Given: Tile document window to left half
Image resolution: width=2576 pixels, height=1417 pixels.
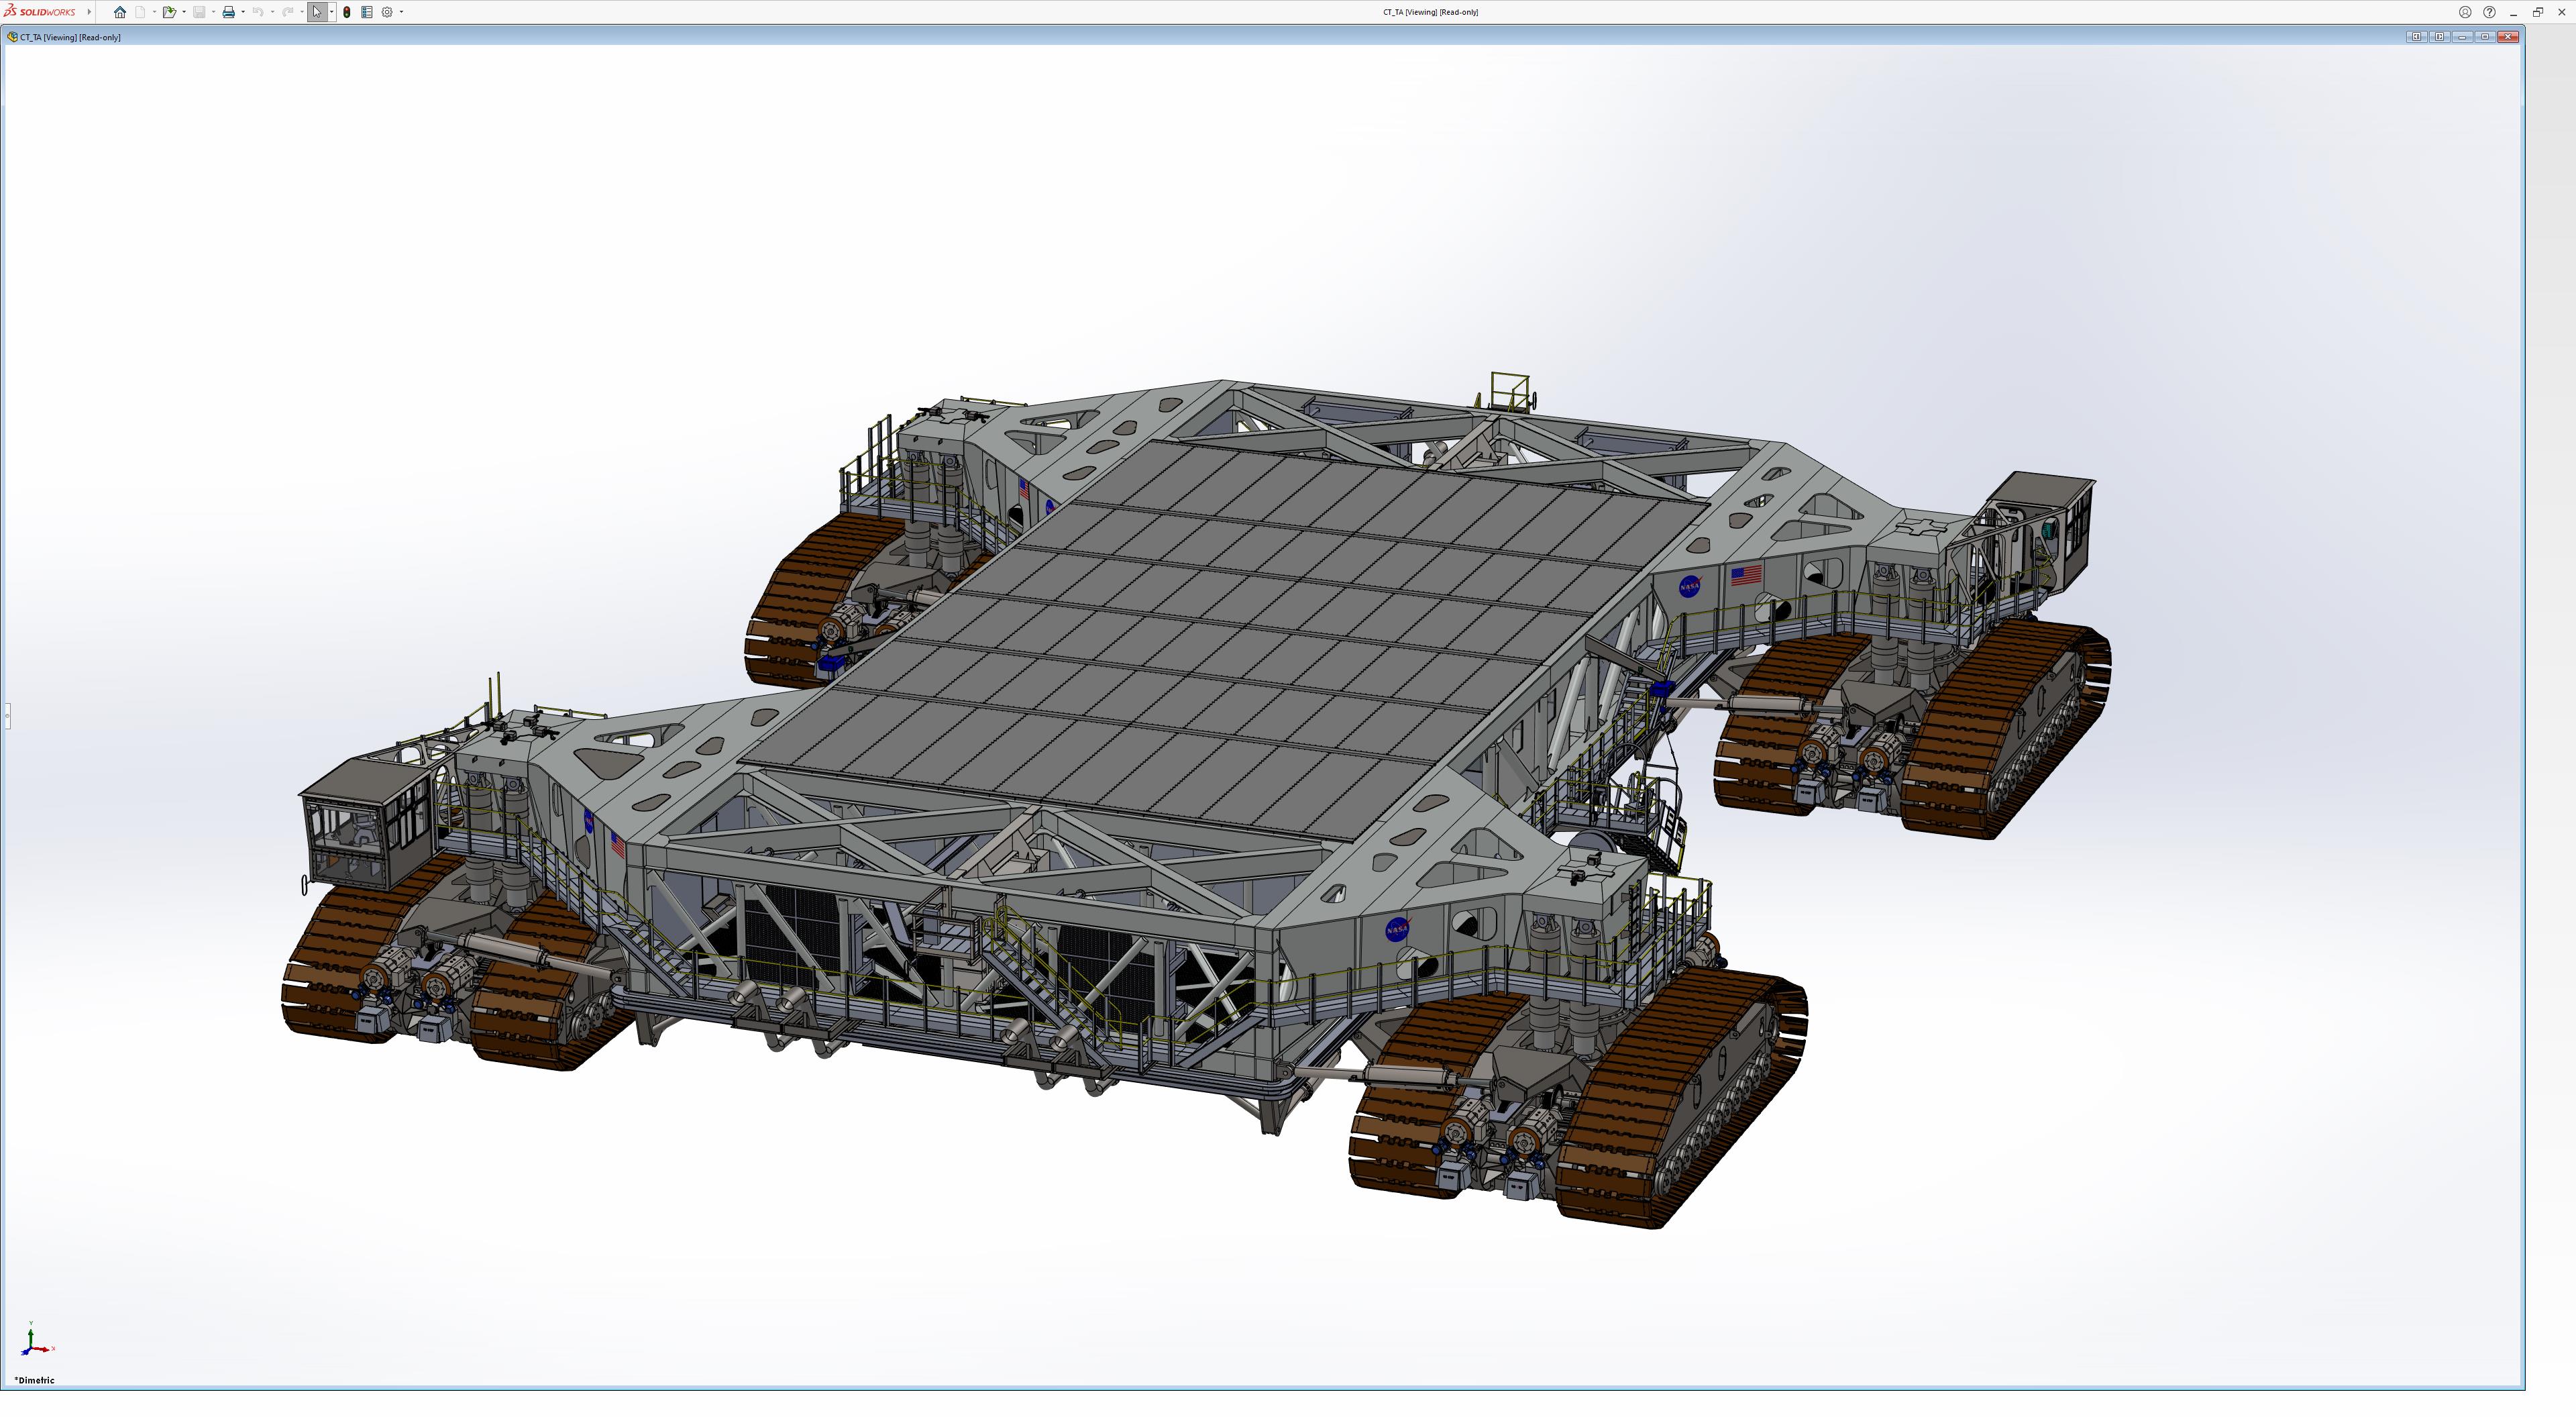Looking at the screenshot, I should pyautogui.click(x=2416, y=37).
